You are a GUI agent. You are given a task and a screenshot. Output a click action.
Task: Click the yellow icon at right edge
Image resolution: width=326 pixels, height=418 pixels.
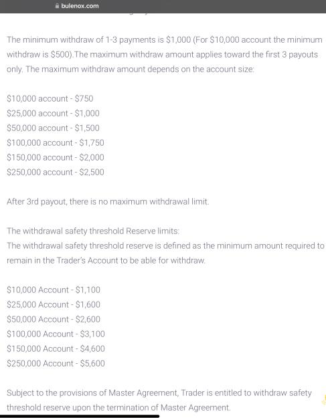(324, 400)
